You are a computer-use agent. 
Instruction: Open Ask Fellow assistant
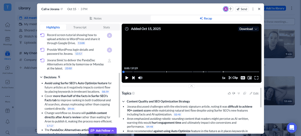102,130
